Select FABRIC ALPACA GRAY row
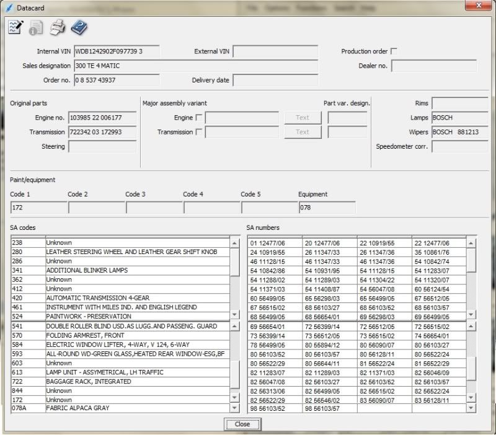This screenshot has height=435, width=496. [x=120, y=408]
